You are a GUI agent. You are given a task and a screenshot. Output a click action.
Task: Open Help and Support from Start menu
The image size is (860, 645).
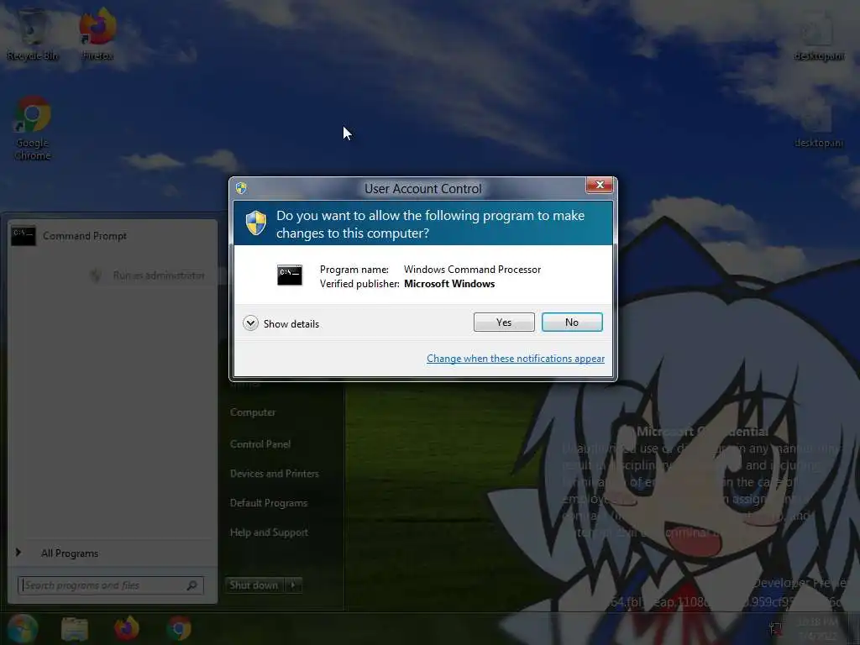[269, 532]
